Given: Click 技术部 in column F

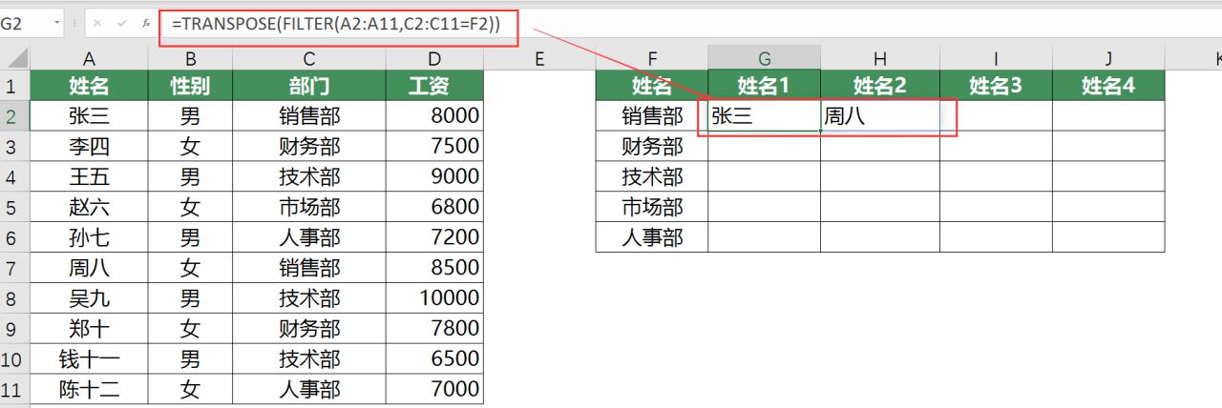Looking at the screenshot, I should [x=652, y=176].
